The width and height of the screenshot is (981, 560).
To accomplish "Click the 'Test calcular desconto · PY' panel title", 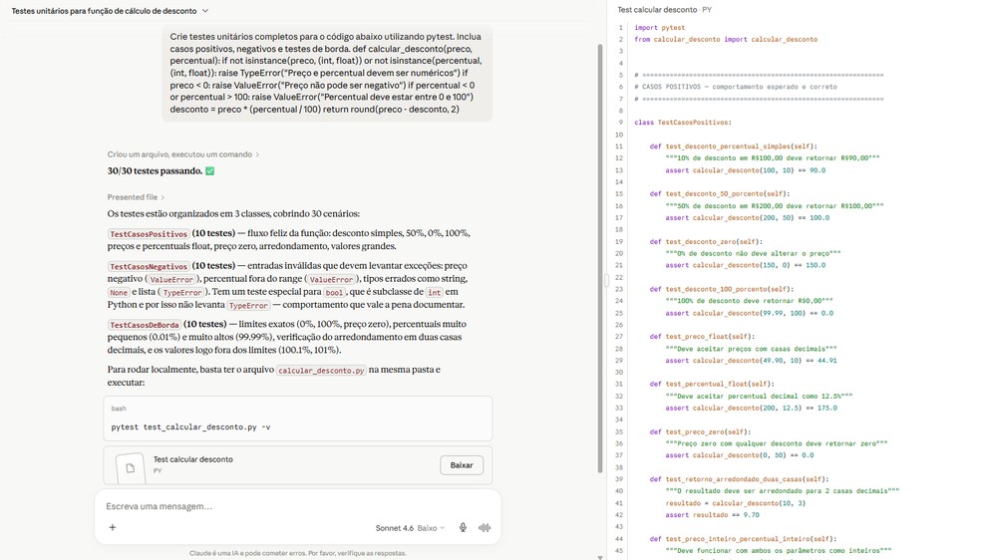I will pos(664,10).
